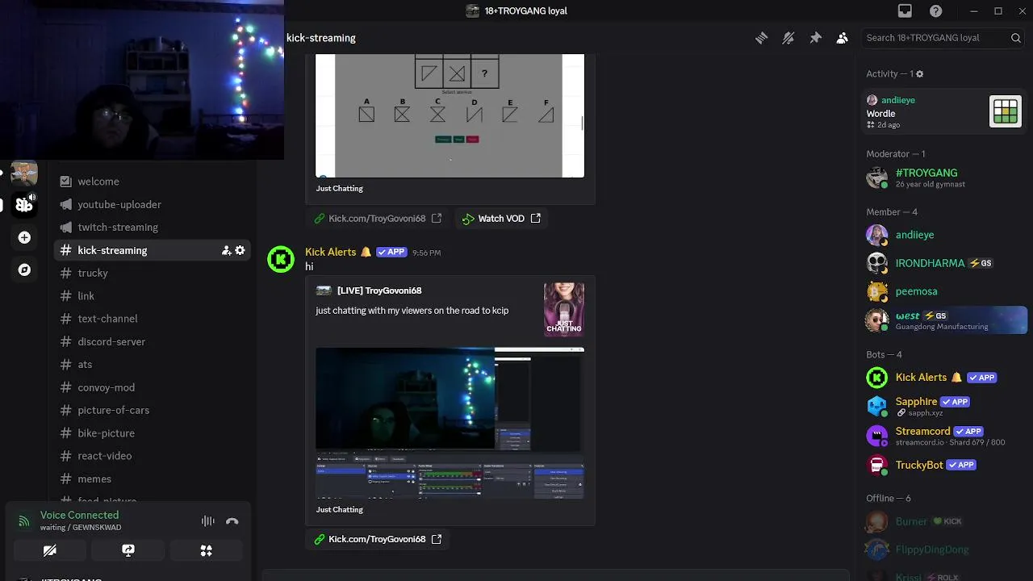Open the twitch-streaming channel
The image size is (1033, 581).
click(x=153, y=227)
